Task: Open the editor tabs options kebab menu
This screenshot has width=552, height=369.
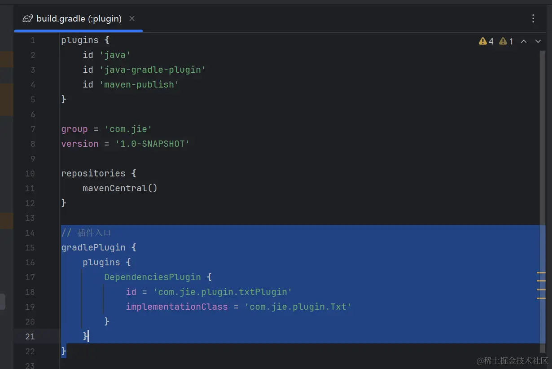Action: [x=533, y=18]
